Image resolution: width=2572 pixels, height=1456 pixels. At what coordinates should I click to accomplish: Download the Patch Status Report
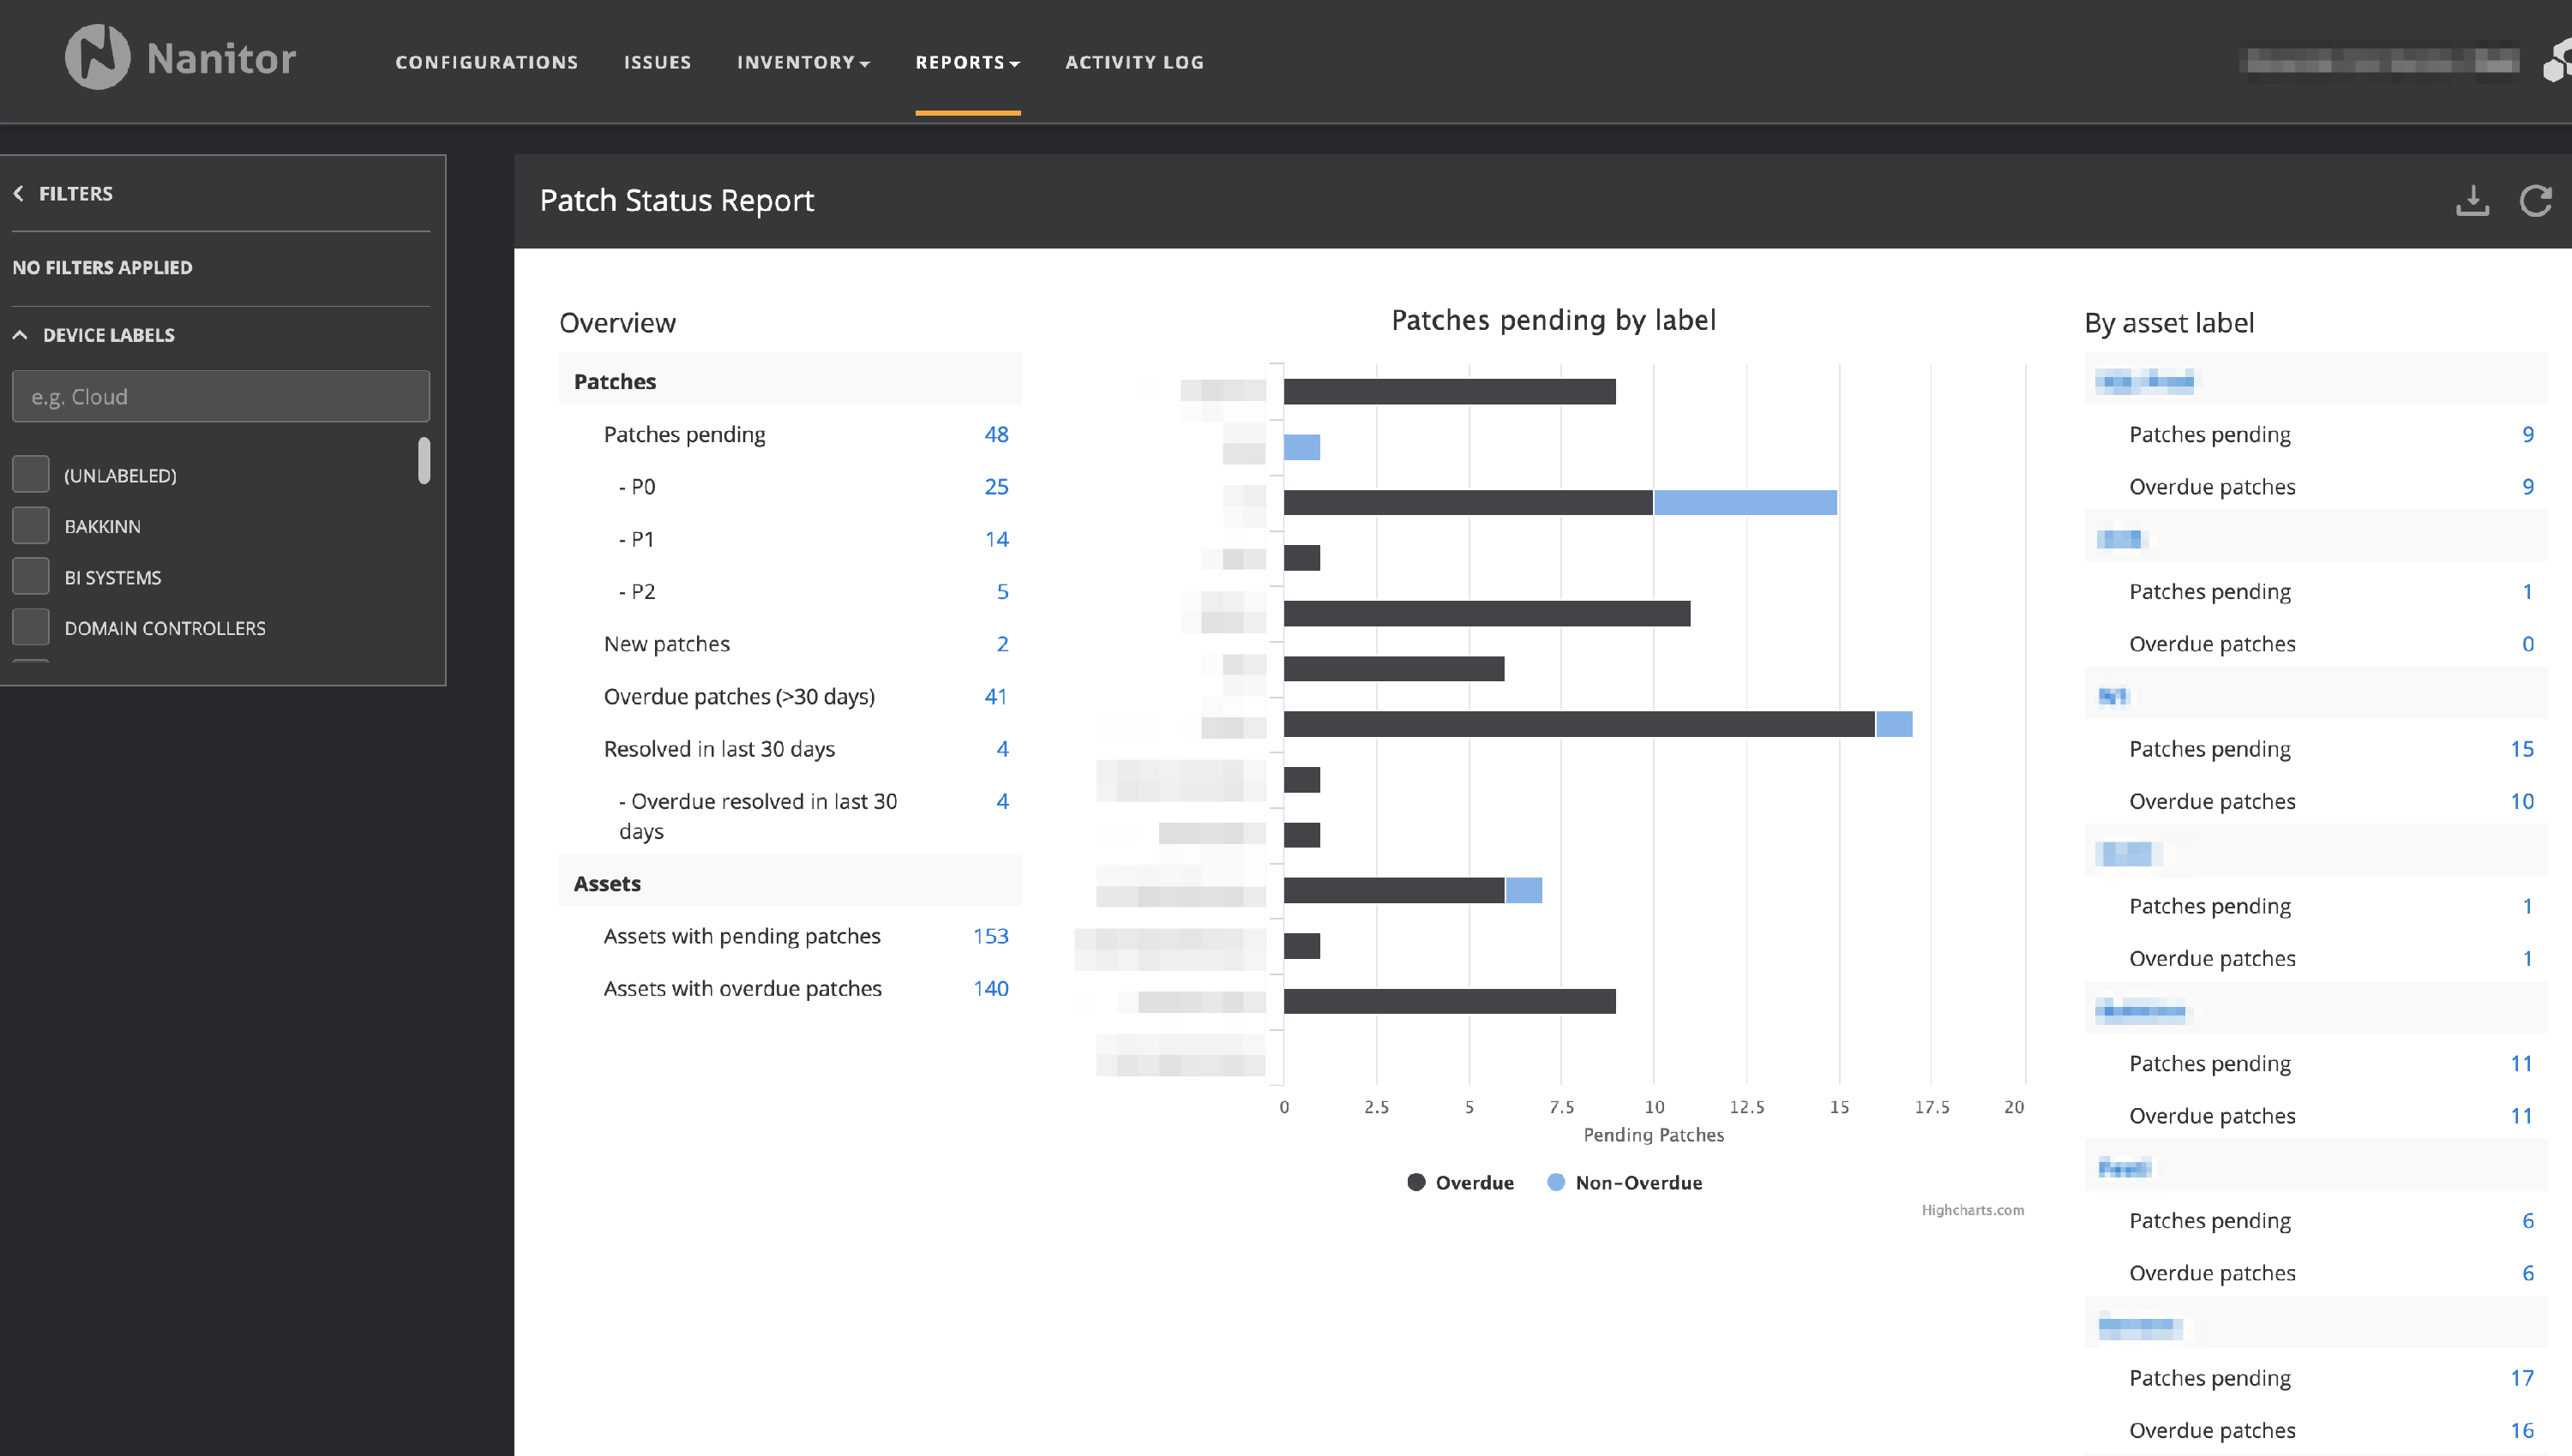pos(2472,201)
